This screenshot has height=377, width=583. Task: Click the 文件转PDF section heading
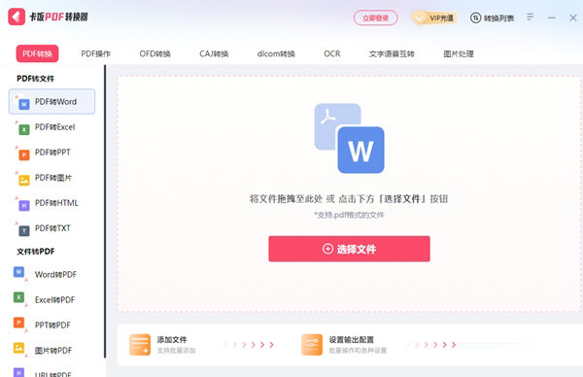pos(35,252)
